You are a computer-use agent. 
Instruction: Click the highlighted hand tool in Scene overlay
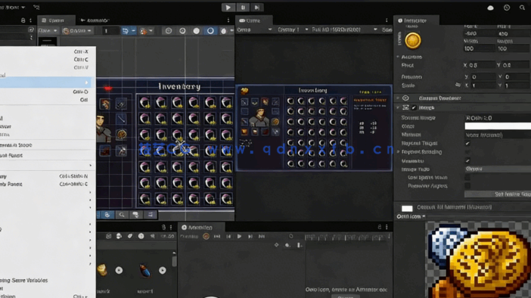tap(107, 215)
